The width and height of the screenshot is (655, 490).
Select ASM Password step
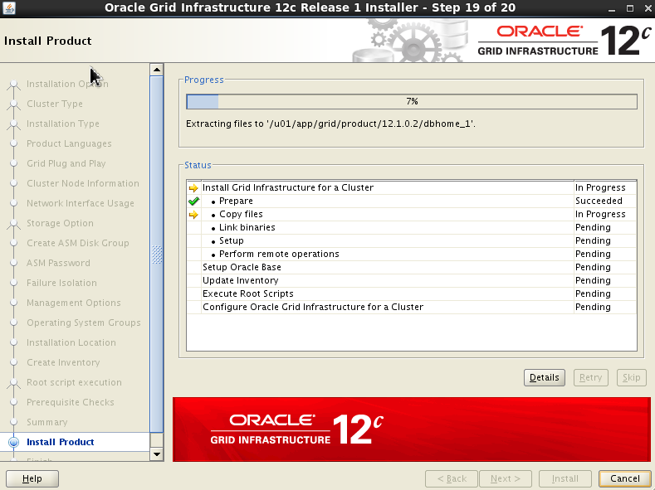58,263
